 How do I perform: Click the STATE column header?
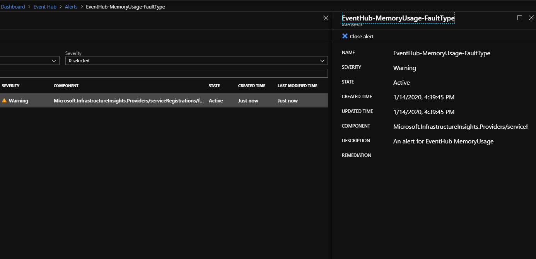(x=214, y=86)
